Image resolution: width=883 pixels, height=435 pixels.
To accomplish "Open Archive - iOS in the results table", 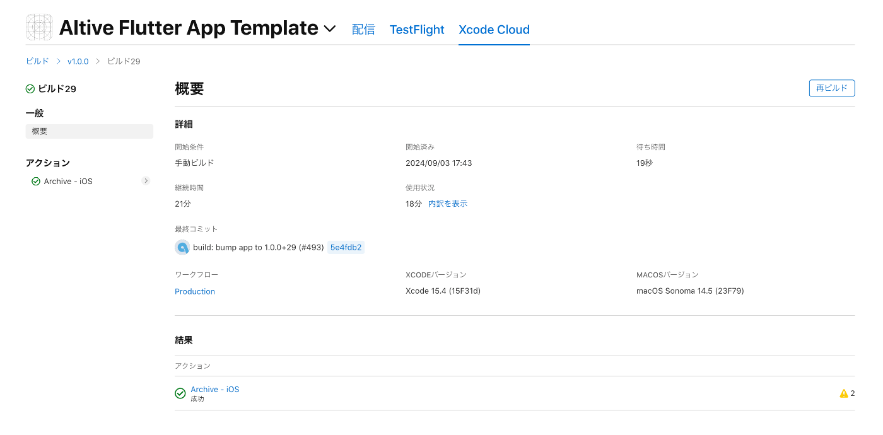I will click(x=215, y=389).
